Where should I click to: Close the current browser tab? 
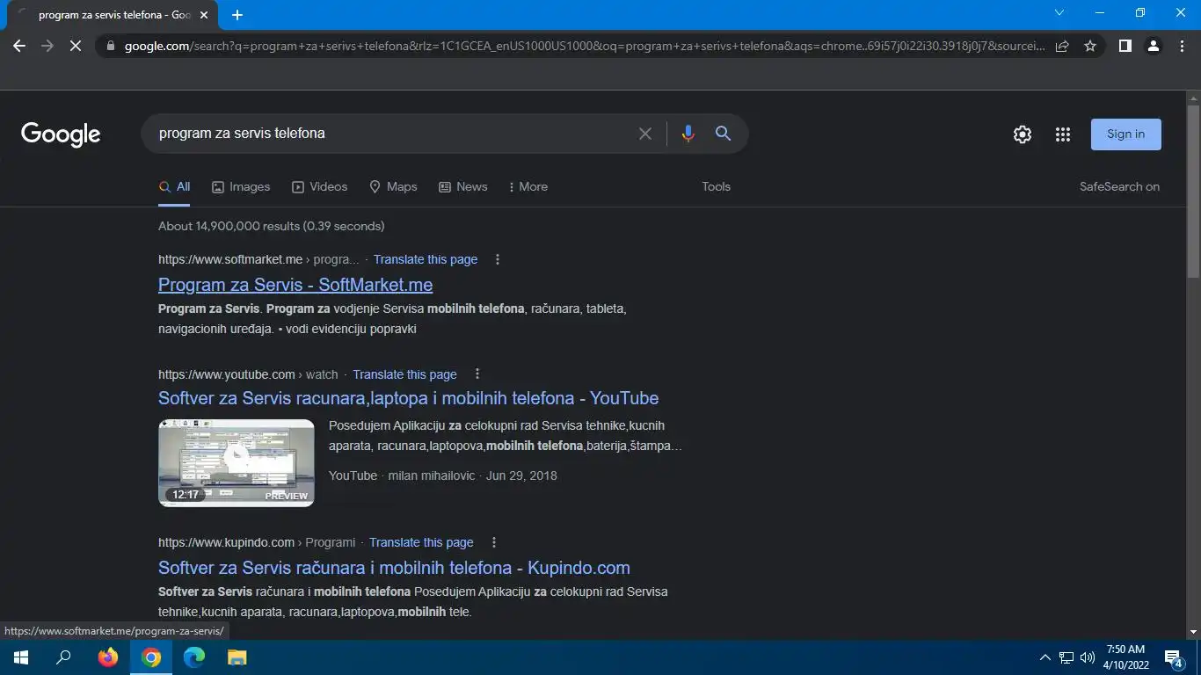pos(204,15)
